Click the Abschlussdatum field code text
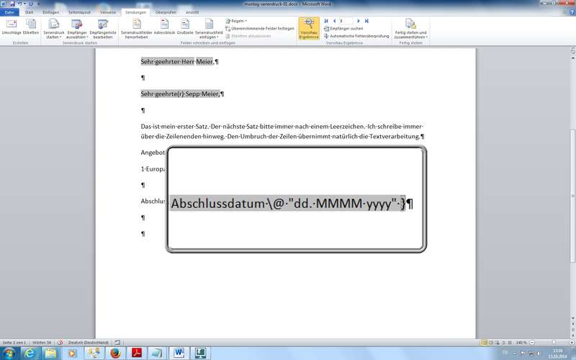 click(289, 203)
